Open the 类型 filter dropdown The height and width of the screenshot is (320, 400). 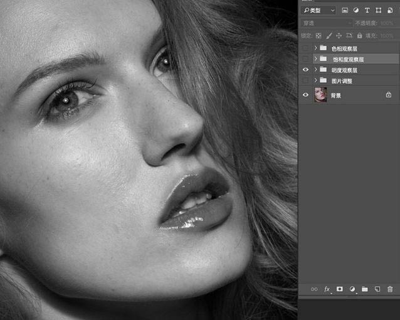[x=318, y=11]
